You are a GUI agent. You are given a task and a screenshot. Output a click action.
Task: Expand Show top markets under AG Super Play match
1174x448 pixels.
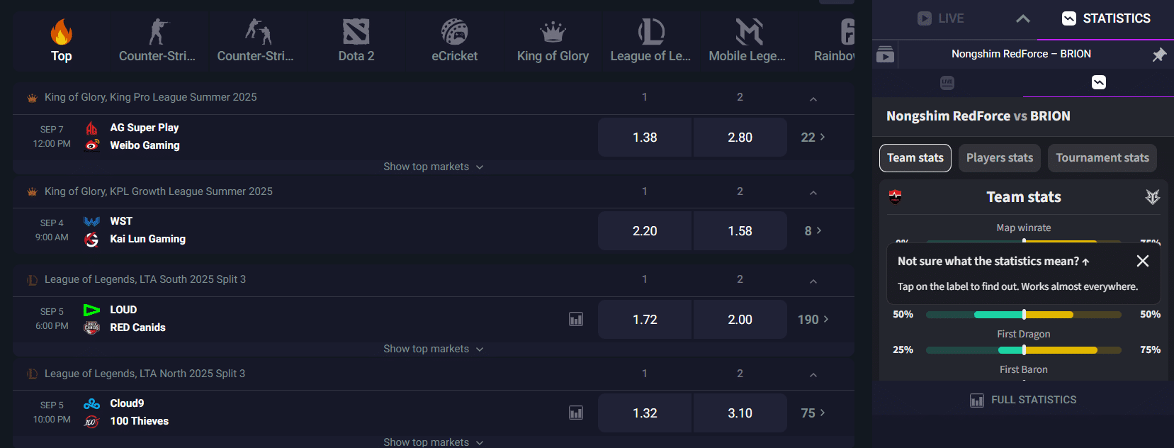(434, 166)
